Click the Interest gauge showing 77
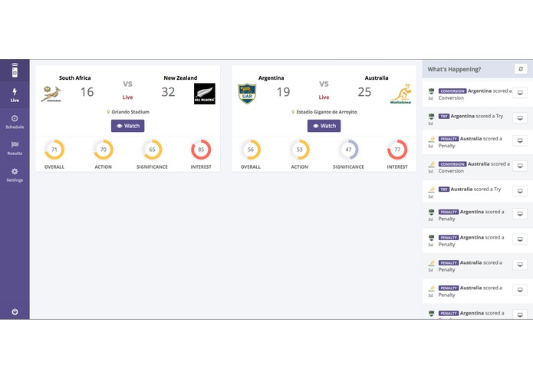The image size is (533, 379). 397,150
